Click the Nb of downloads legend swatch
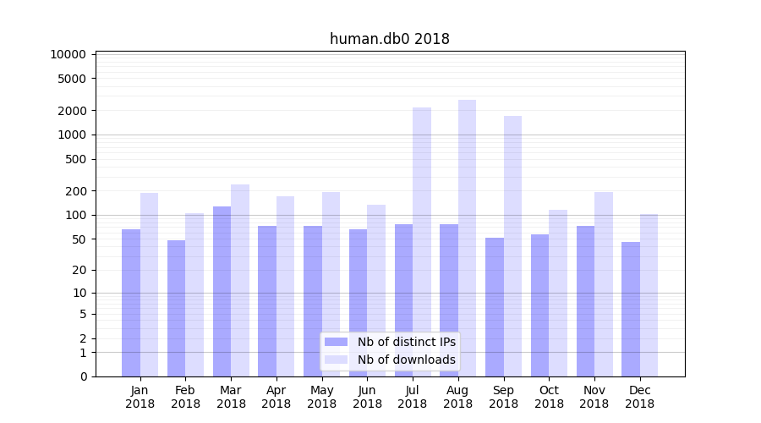The image size is (761, 423). [336, 360]
